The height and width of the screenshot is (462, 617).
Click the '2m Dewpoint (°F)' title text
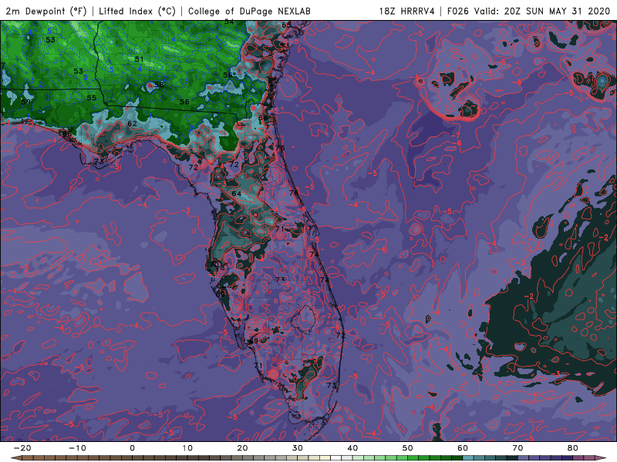[x=46, y=11]
